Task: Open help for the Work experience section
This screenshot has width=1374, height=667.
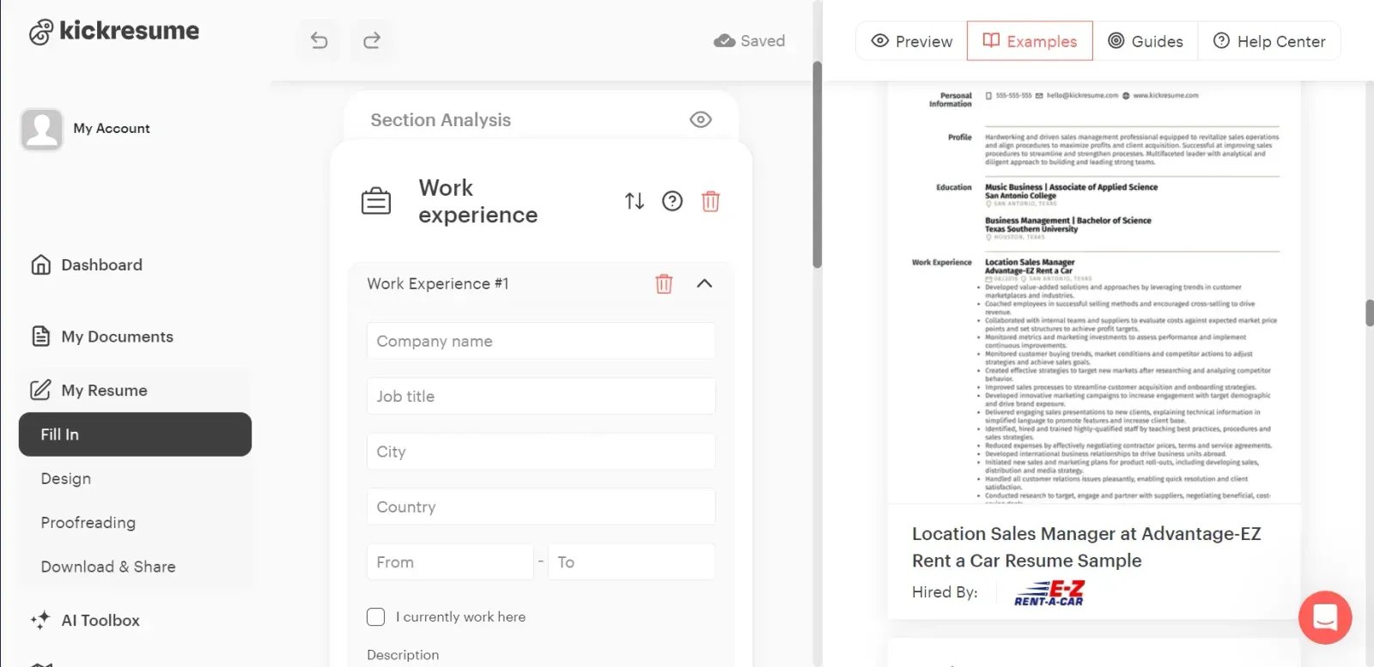Action: [x=672, y=201]
